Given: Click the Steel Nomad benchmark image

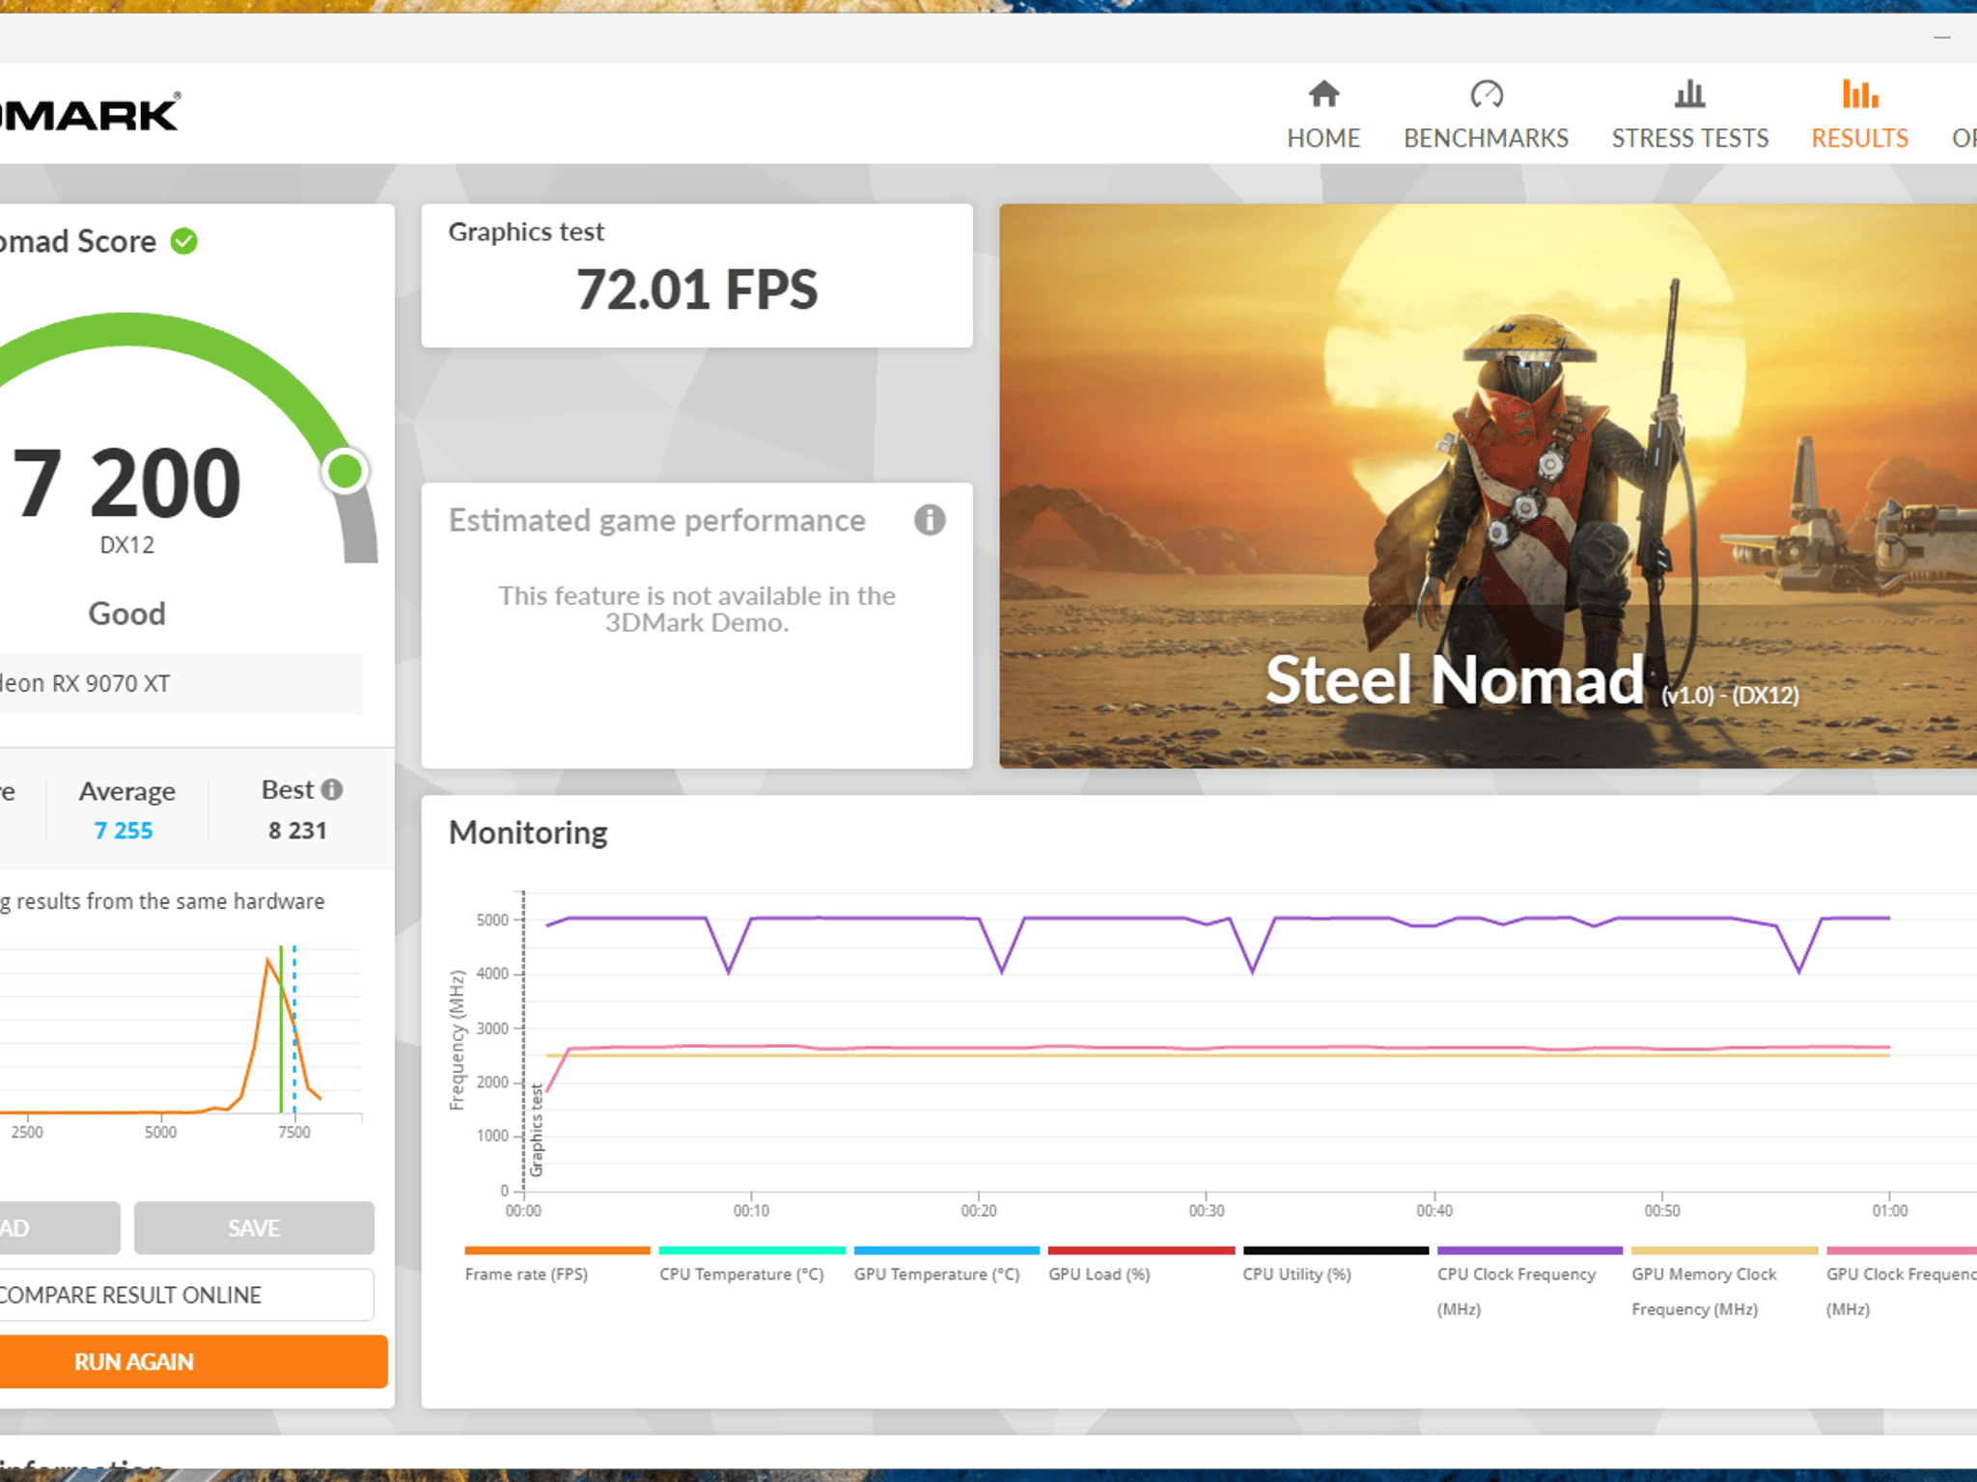Looking at the screenshot, I should (1488, 485).
